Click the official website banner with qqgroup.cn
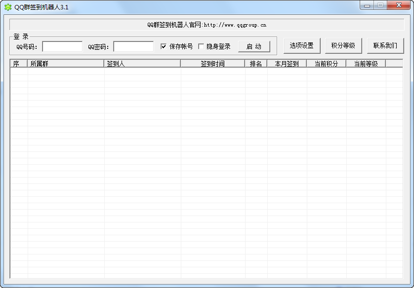 click(207, 25)
